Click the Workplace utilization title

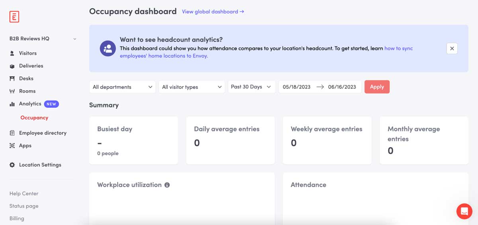click(129, 185)
